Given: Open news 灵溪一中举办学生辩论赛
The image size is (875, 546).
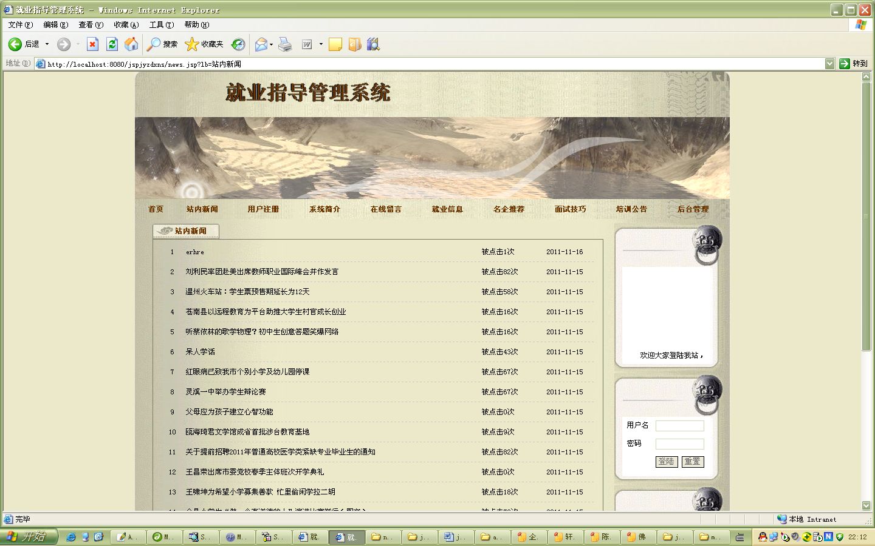Looking at the screenshot, I should [x=225, y=392].
